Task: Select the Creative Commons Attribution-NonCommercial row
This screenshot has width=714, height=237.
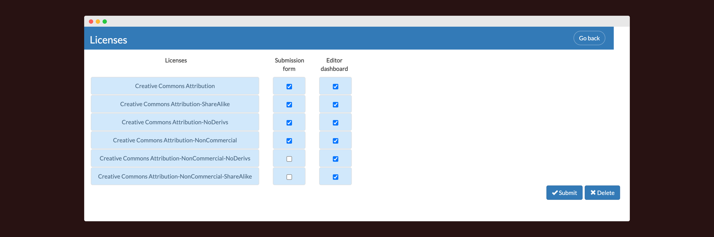Action: (x=175, y=140)
